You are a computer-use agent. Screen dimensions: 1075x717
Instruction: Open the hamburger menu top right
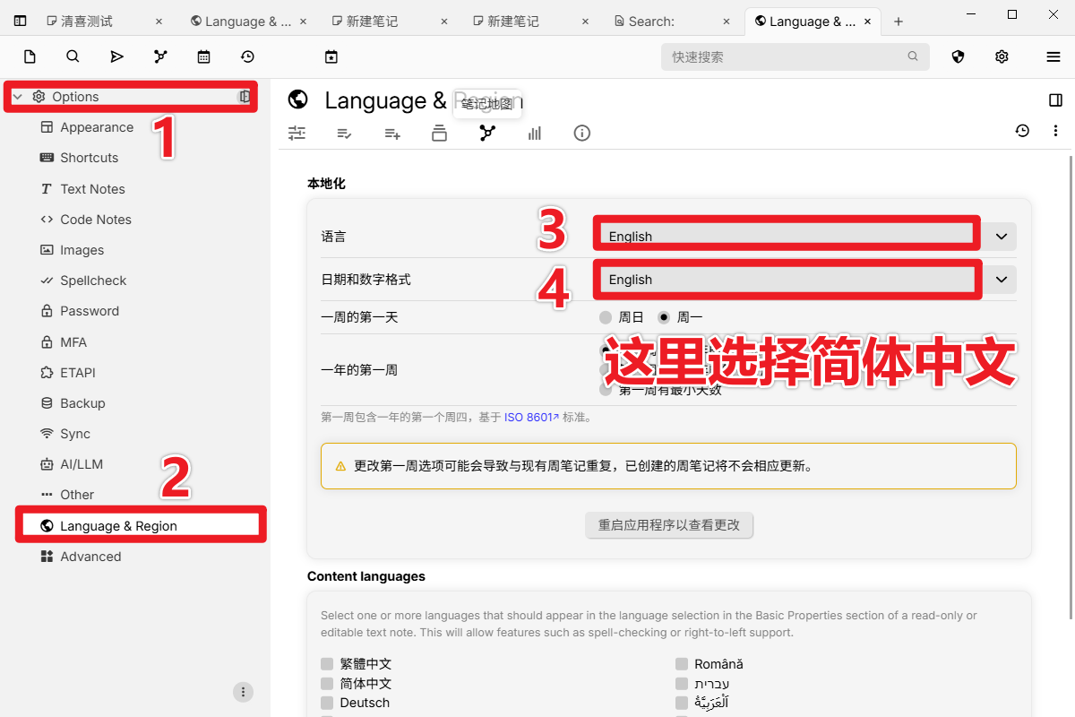[x=1053, y=56]
